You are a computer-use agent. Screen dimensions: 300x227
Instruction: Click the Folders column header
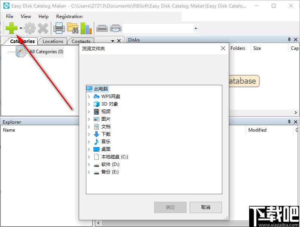[238, 48]
